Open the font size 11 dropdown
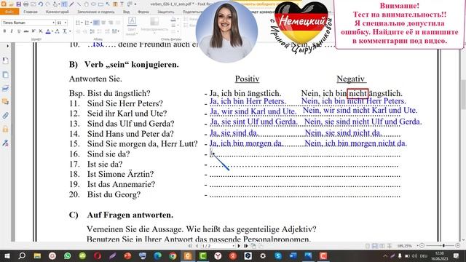This screenshot has width=466, height=262. (66, 23)
